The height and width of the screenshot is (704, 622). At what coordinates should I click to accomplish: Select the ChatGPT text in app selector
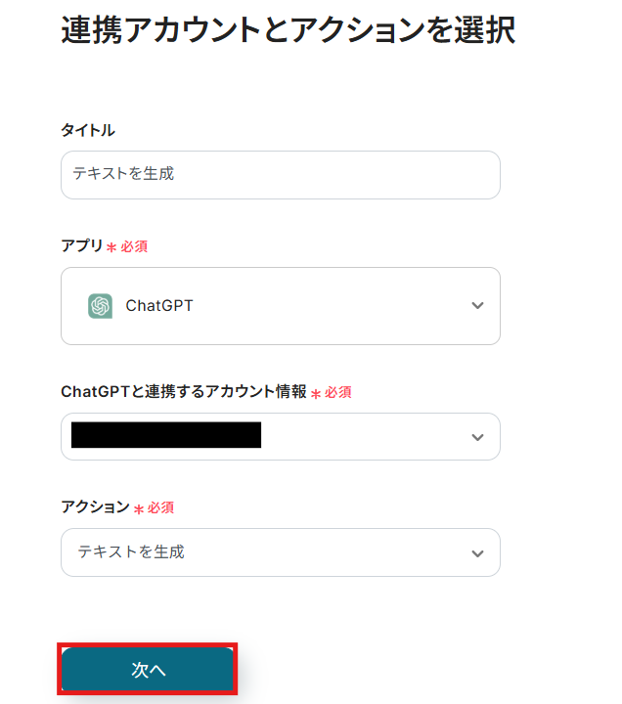(x=159, y=306)
